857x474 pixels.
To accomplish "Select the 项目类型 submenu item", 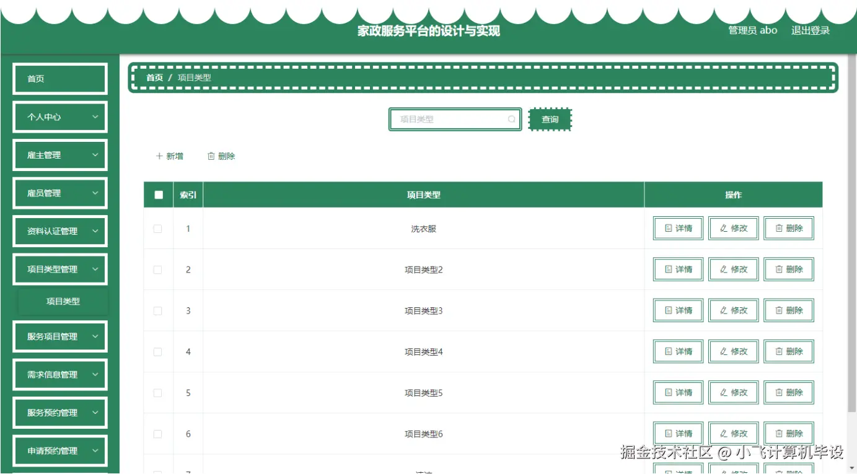I will 63,301.
